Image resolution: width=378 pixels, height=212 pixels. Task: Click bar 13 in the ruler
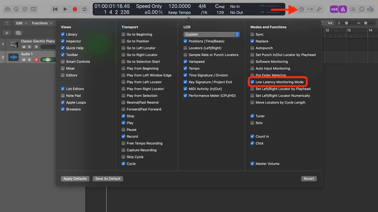(x=349, y=30)
